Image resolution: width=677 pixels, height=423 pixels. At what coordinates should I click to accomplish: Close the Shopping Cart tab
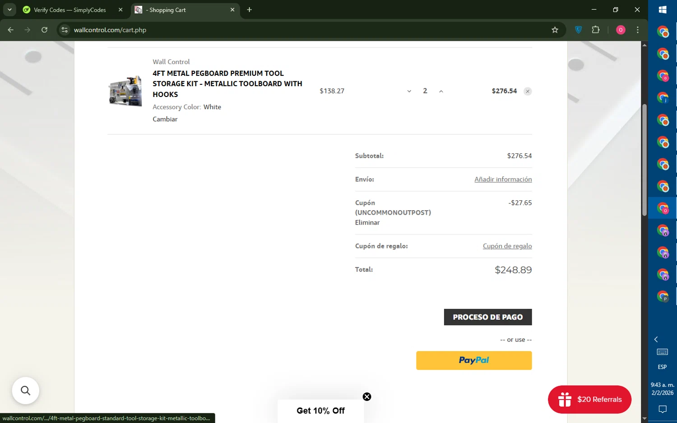(232, 9)
